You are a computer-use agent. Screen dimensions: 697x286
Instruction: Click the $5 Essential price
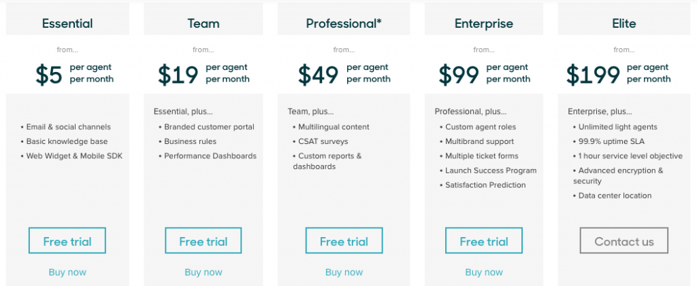click(x=48, y=74)
